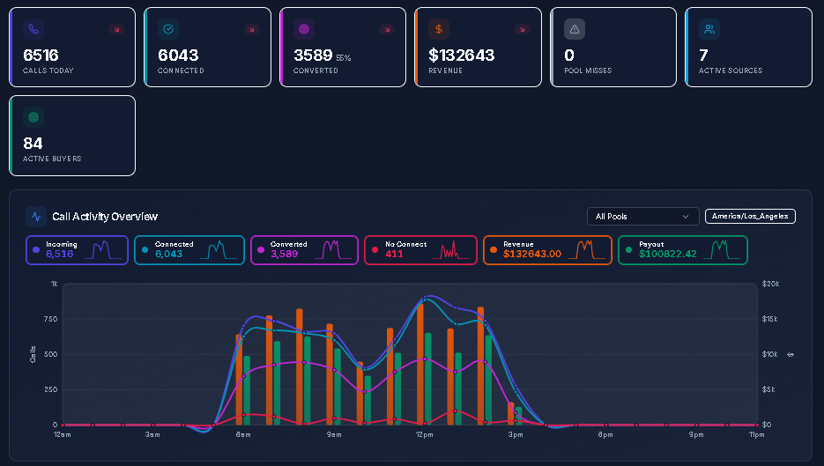
Task: Click the target icon on Converted card
Action: [304, 29]
